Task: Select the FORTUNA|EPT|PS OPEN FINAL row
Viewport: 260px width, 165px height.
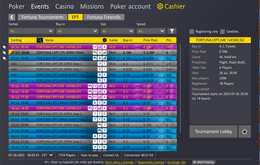Action: click(x=93, y=52)
